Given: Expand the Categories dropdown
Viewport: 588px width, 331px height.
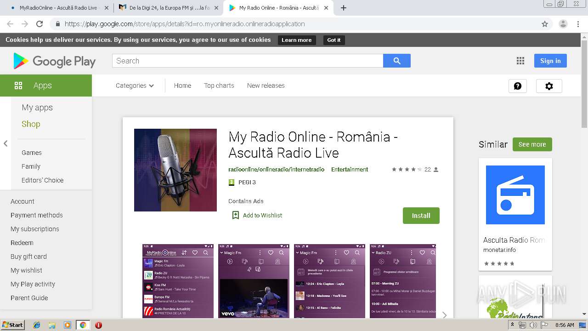Looking at the screenshot, I should (x=135, y=86).
